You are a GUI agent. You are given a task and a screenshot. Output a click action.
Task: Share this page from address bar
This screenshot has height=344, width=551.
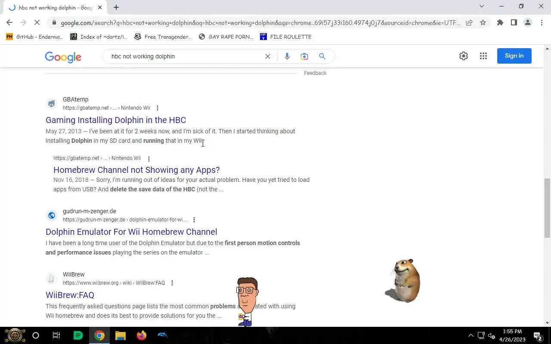point(469,23)
